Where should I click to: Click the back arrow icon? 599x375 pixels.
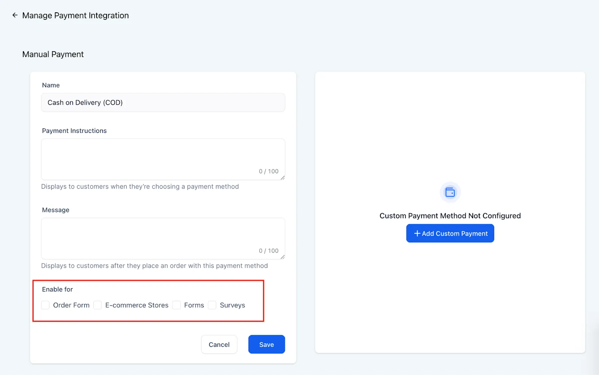(x=15, y=15)
